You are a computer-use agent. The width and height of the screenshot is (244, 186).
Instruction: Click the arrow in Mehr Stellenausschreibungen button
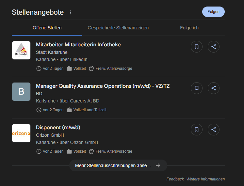click(158, 165)
